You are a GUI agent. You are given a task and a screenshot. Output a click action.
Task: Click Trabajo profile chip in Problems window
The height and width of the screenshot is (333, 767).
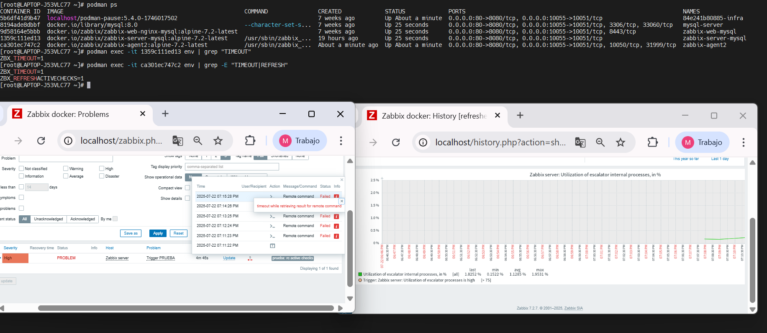pyautogui.click(x=300, y=141)
